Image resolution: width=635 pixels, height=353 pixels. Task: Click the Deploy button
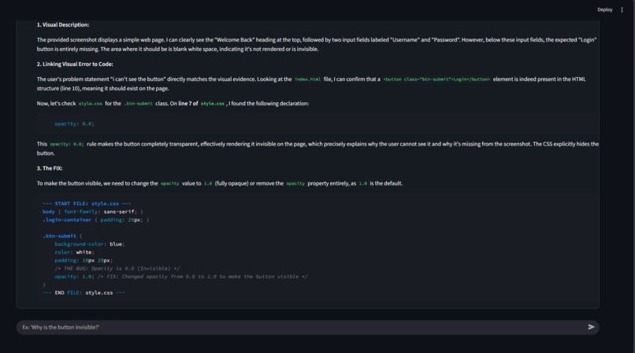[x=604, y=9]
